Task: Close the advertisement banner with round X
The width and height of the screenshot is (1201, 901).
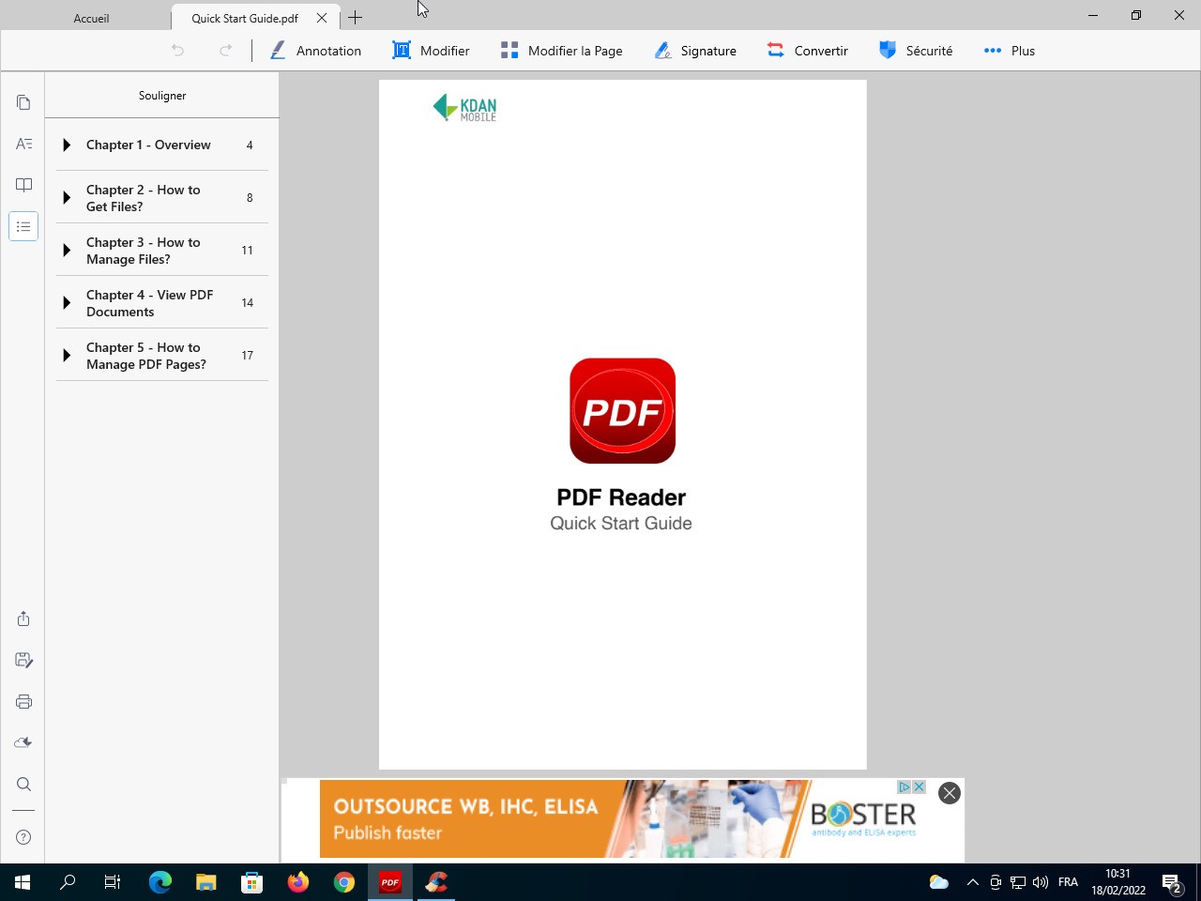Action: click(950, 793)
